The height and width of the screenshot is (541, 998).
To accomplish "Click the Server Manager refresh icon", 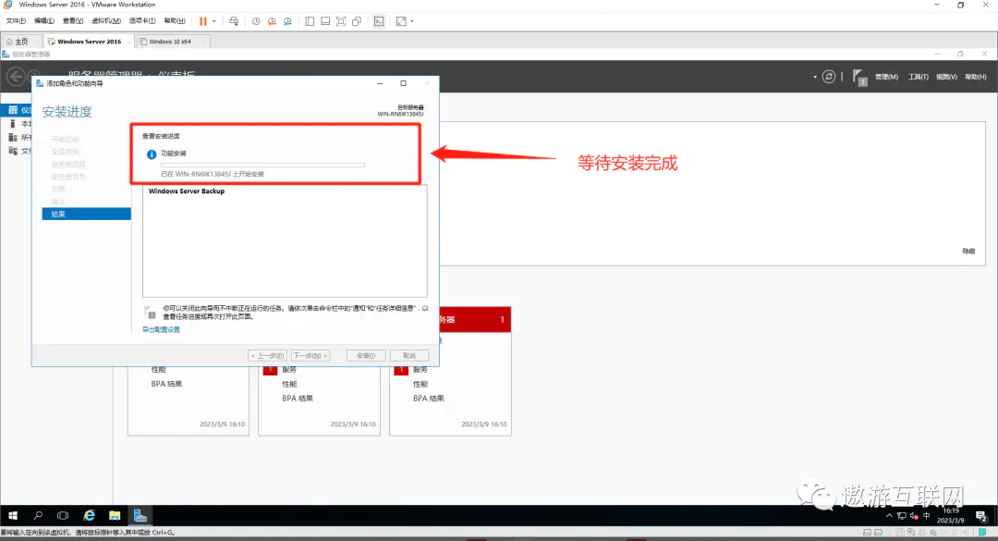I will tap(829, 77).
